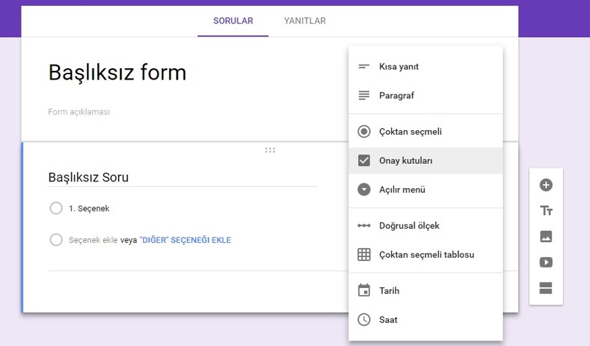590x346 pixels.
Task: Click the add image icon in sidebar
Action: point(546,237)
